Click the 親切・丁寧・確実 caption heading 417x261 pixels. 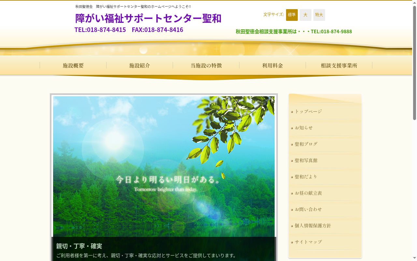[x=79, y=246]
